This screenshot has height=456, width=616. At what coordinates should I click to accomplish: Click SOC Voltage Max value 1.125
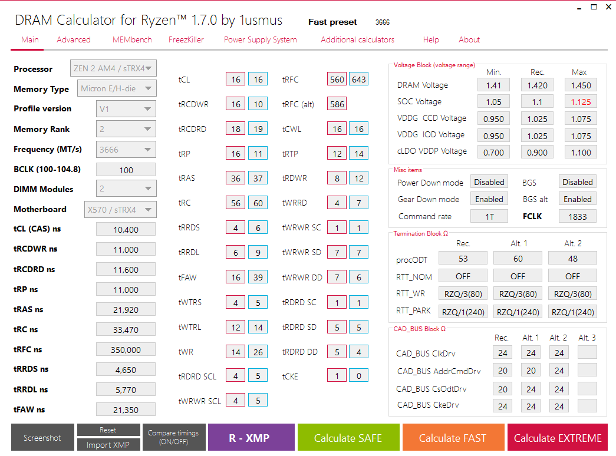pos(581,102)
